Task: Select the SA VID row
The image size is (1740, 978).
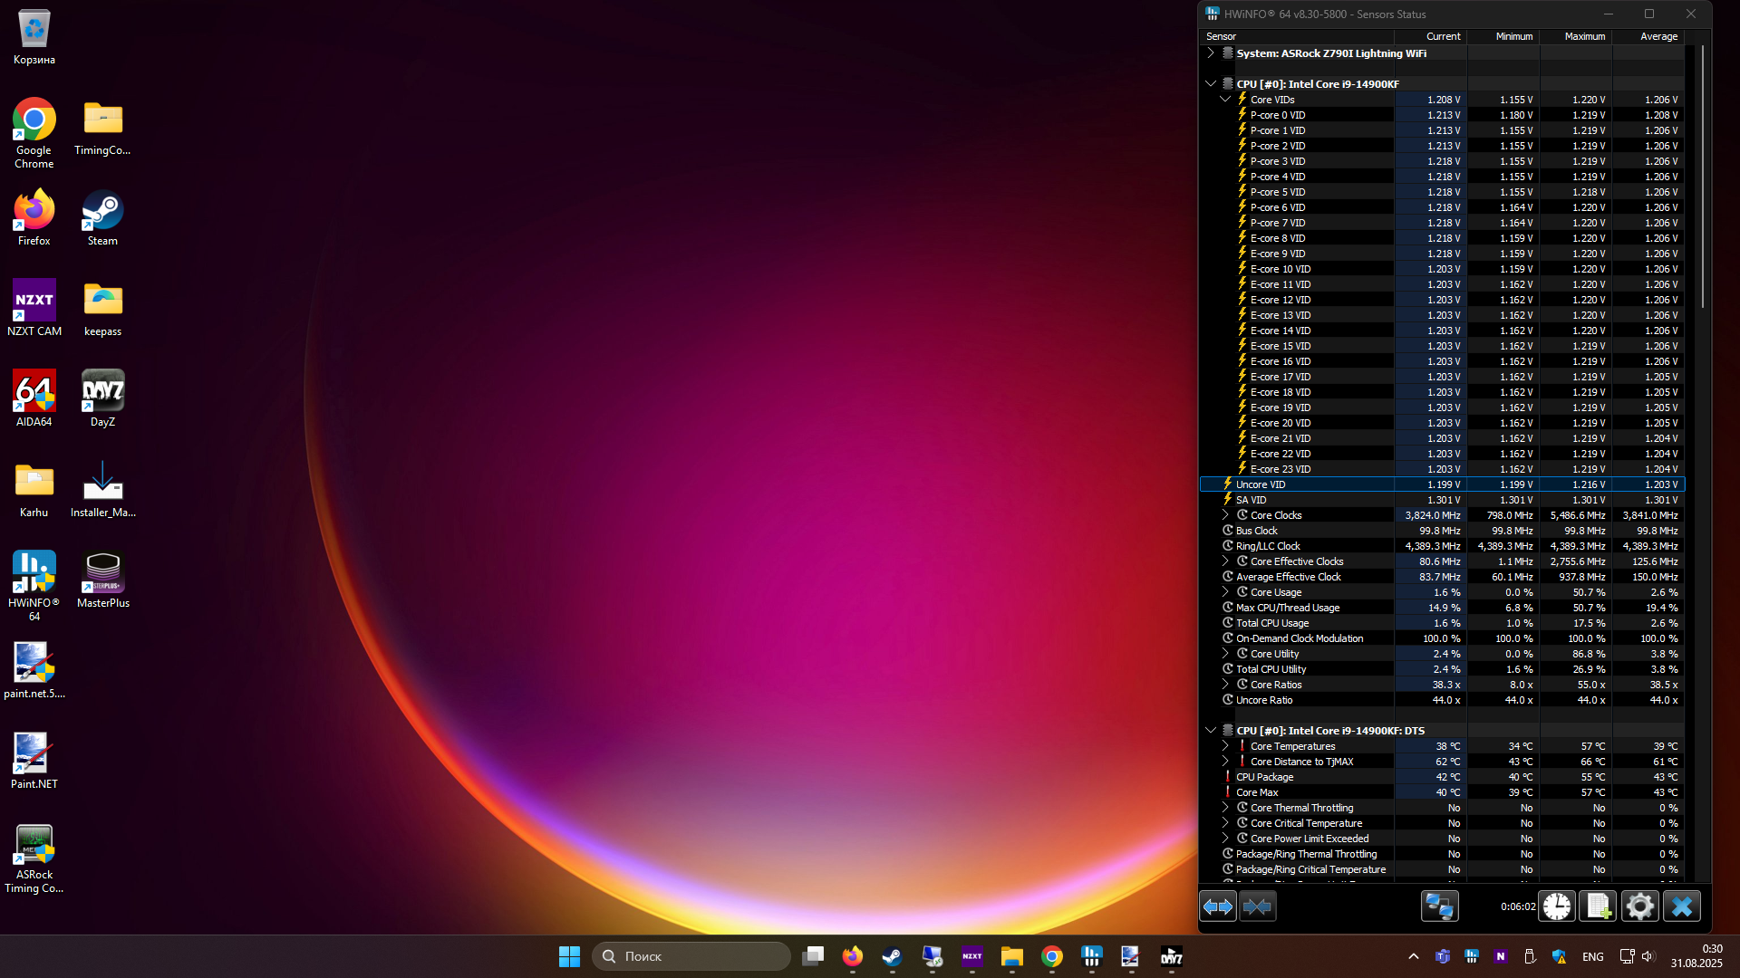Action: (1442, 500)
